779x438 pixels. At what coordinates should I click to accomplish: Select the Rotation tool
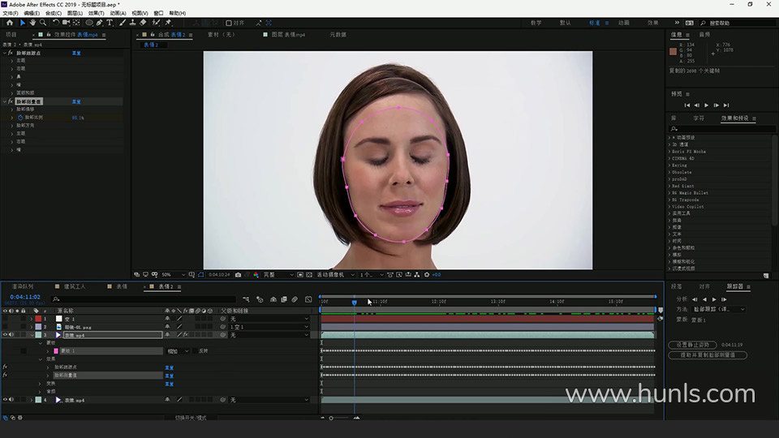coord(55,23)
